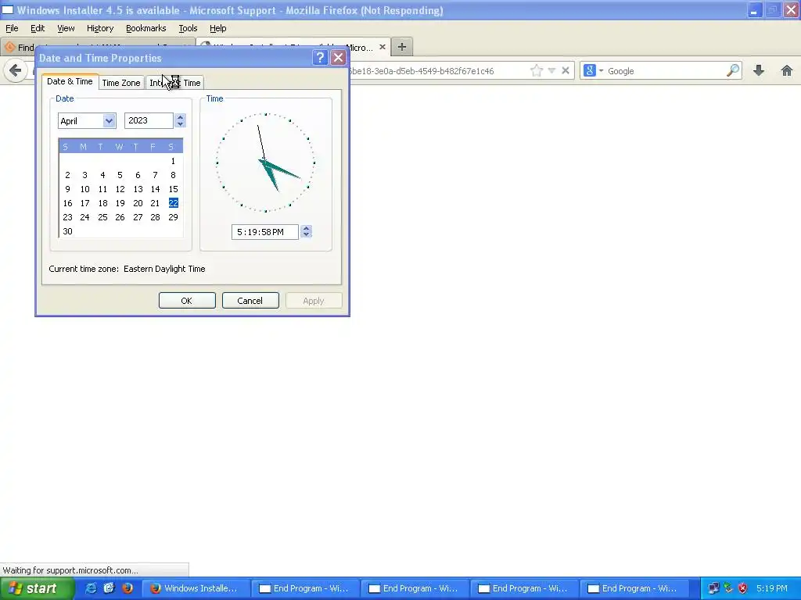Image resolution: width=801 pixels, height=600 pixels.
Task: Select April 25 in the calendar
Action: pyautogui.click(x=102, y=217)
